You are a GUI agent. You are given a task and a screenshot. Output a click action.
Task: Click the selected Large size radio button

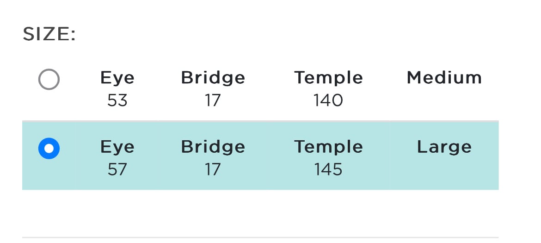[49, 149]
